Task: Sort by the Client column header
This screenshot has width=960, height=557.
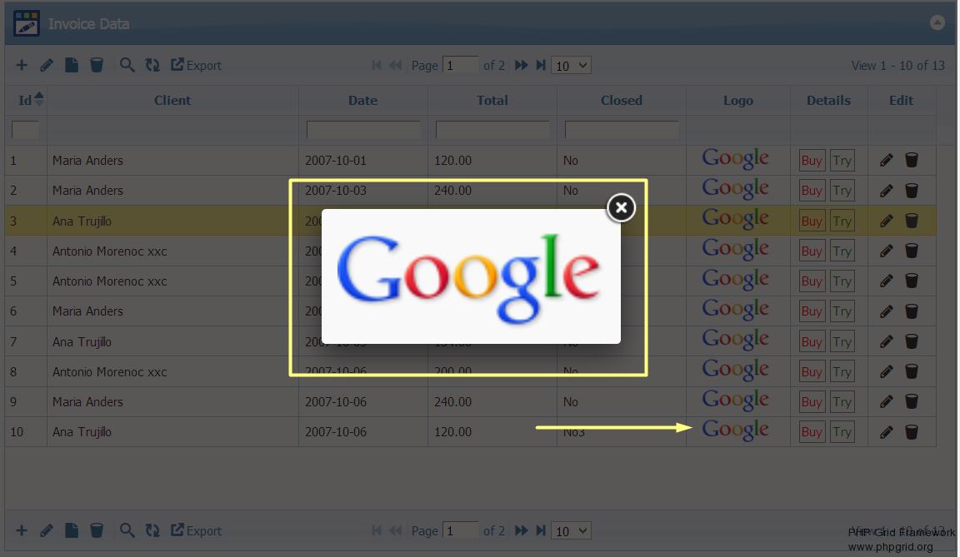Action: tap(172, 100)
